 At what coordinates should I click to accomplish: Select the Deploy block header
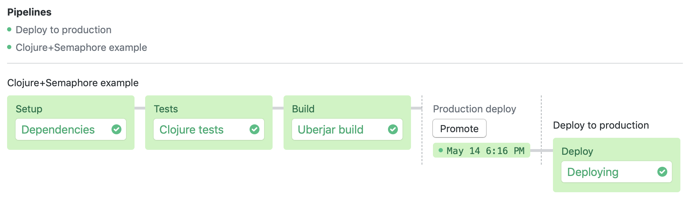[577, 151]
